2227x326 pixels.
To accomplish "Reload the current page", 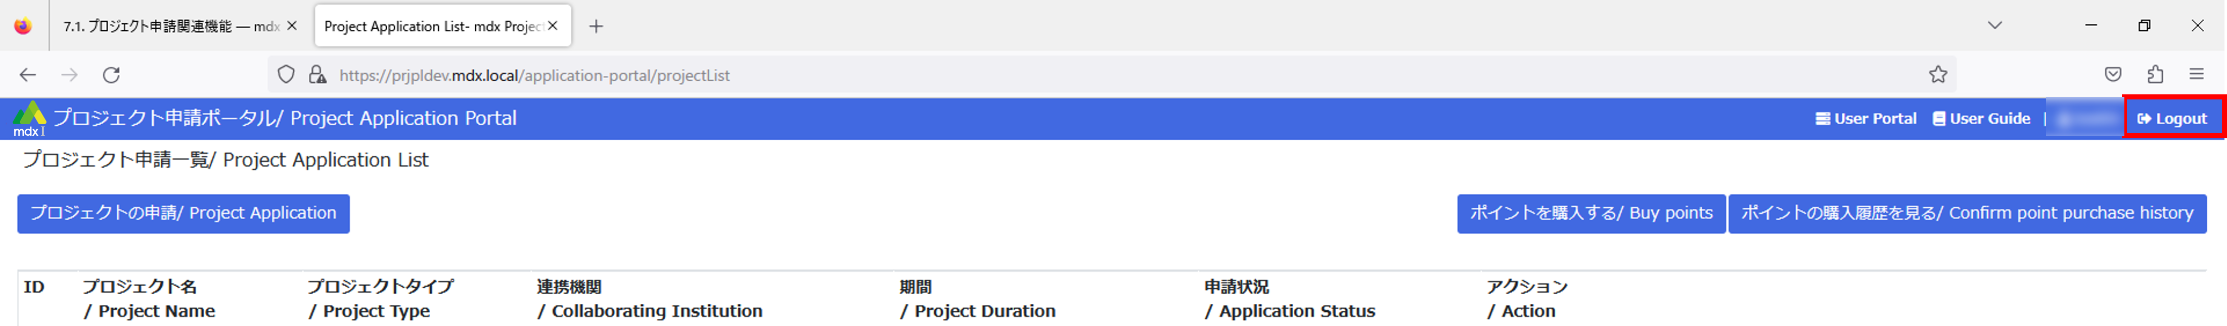I will click(112, 75).
